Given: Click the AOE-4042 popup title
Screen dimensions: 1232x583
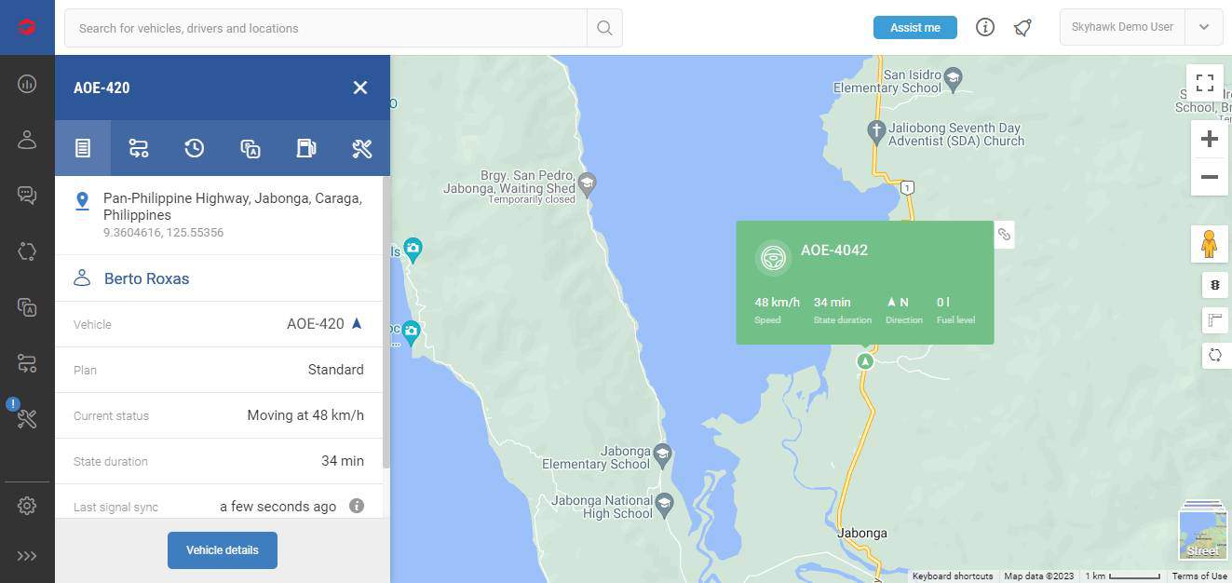Looking at the screenshot, I should [834, 250].
